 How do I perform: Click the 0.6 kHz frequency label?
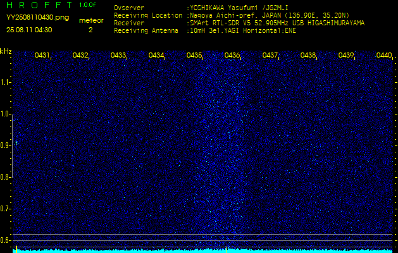[x=5, y=240]
